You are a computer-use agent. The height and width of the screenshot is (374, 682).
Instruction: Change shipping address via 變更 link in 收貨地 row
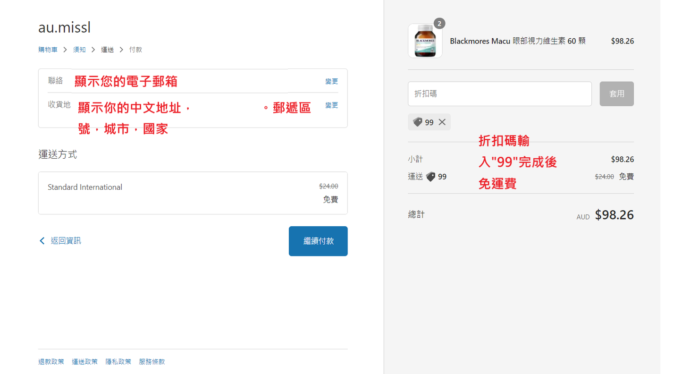tap(331, 105)
